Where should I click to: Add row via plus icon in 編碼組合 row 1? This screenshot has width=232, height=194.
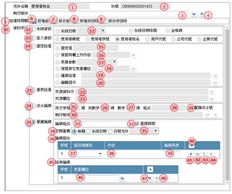click(x=191, y=154)
